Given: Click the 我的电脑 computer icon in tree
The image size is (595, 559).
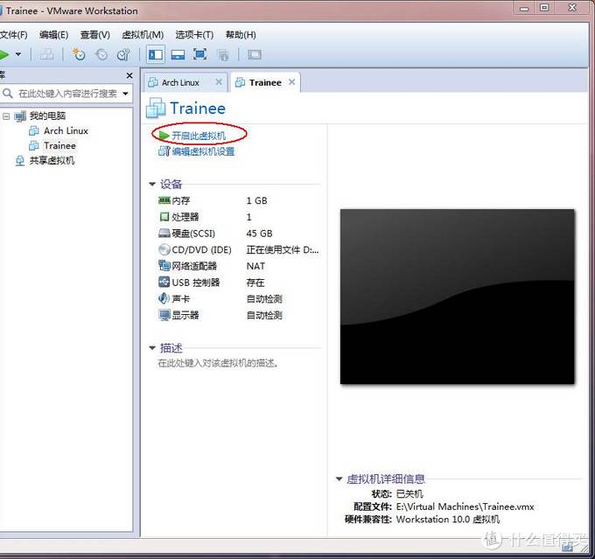Looking at the screenshot, I should click(20, 116).
